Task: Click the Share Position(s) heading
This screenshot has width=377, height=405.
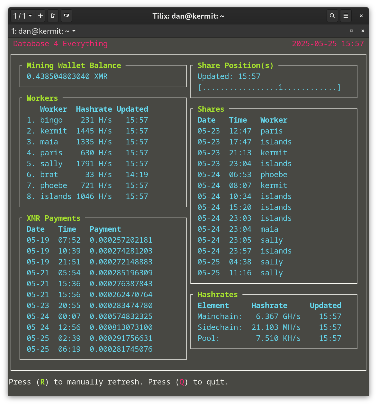Action: 235,65
